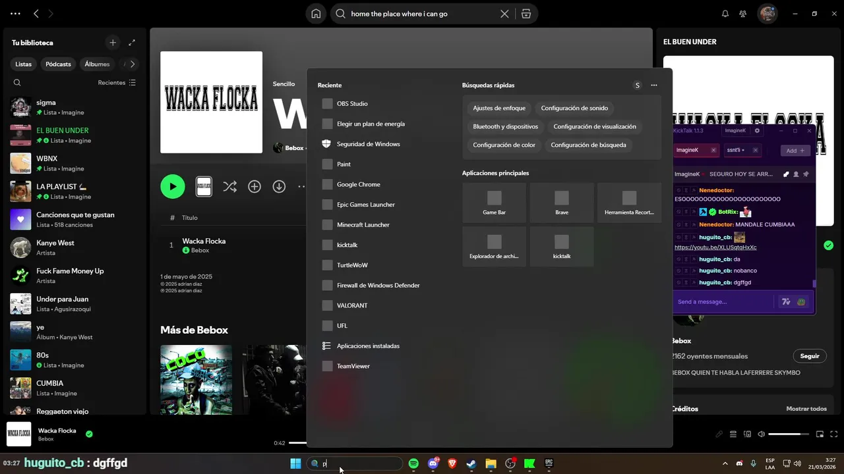The width and height of the screenshot is (844, 474).
Task: Open Recientes sort dropdown in library
Action: [x=117, y=82]
